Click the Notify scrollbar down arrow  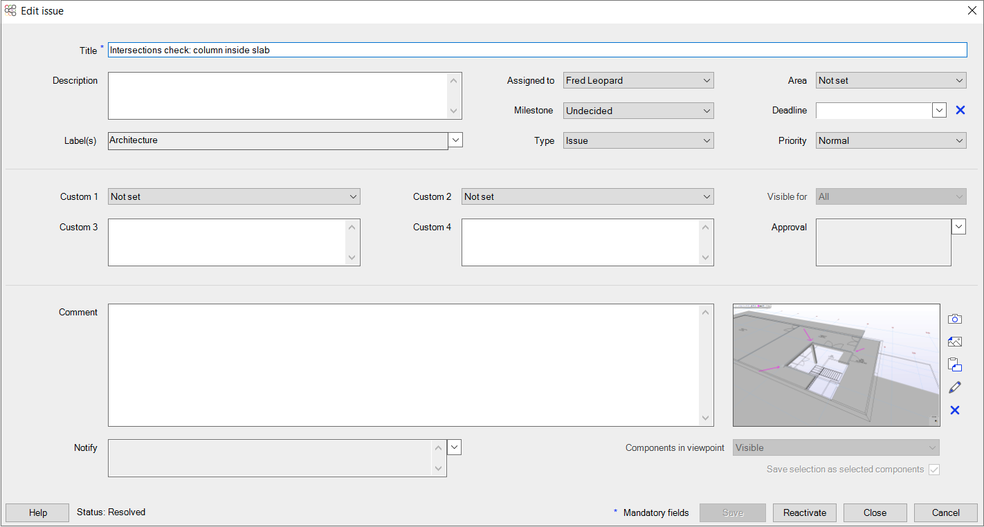tap(438, 468)
